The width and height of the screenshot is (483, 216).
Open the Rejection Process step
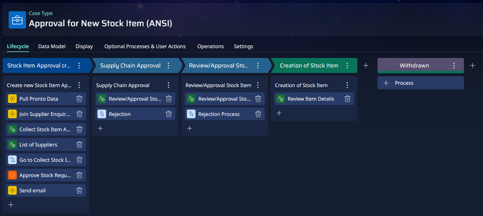point(225,114)
